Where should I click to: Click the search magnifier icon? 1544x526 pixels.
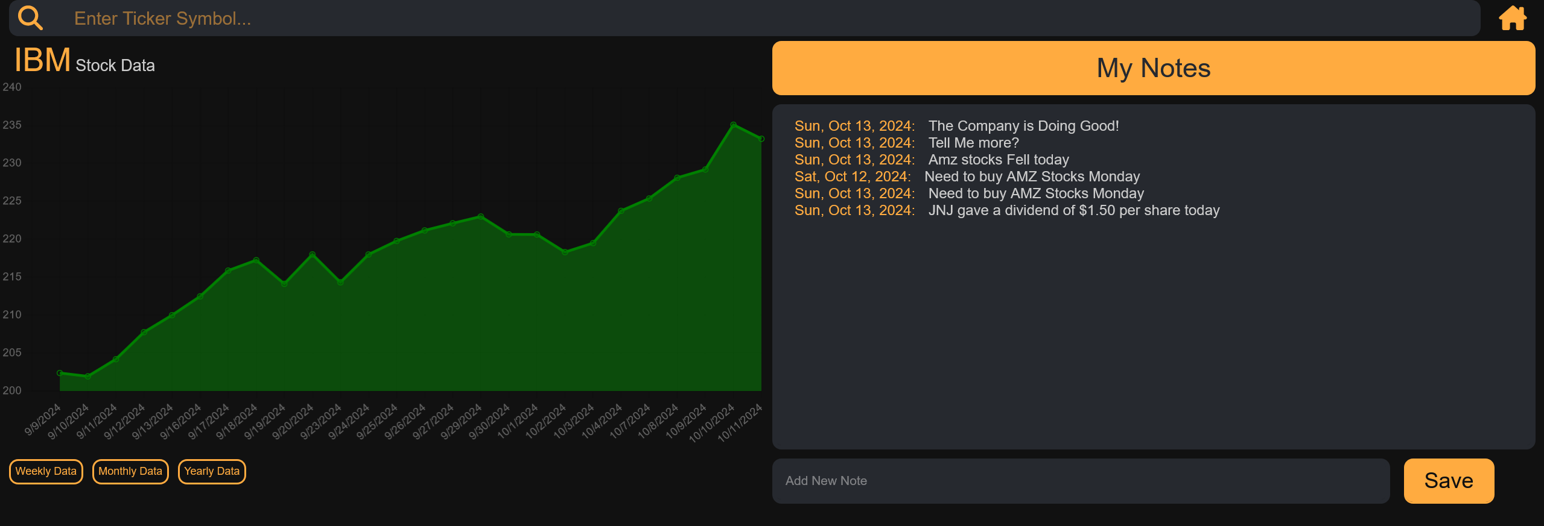[30, 18]
